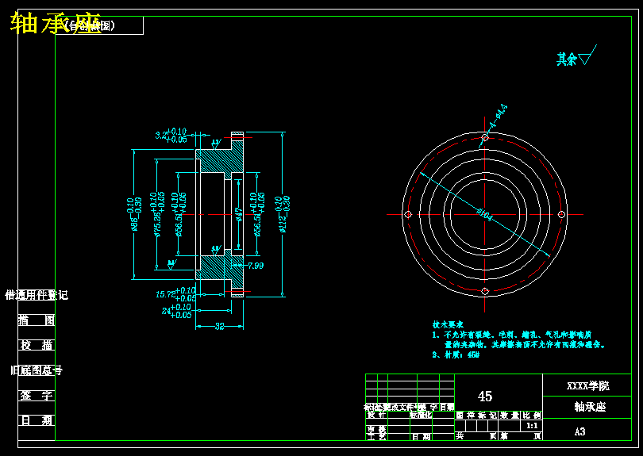
Task: Click the left bolt hole on bolt circle
Action: [408, 214]
